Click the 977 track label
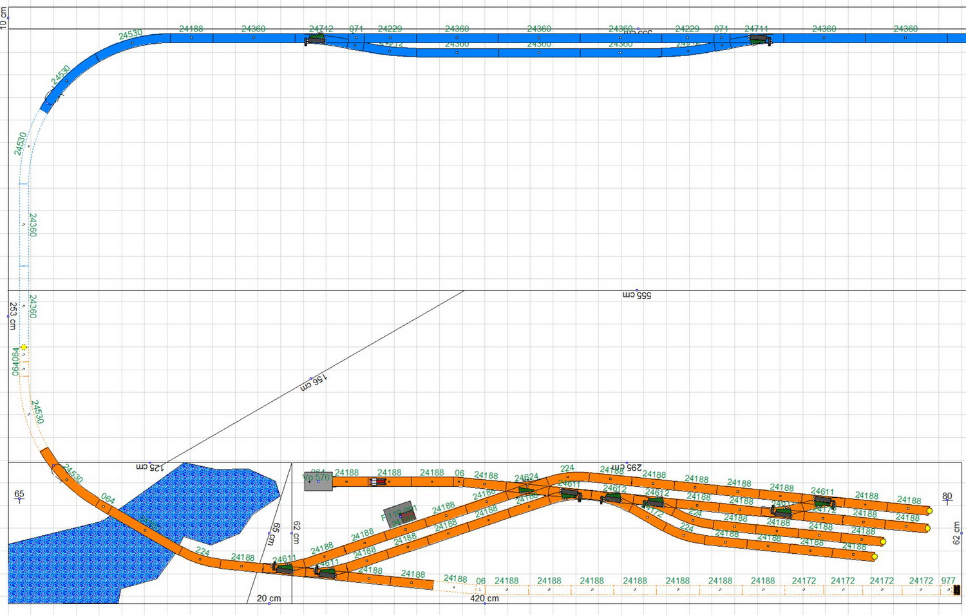966x615 pixels. 948,581
